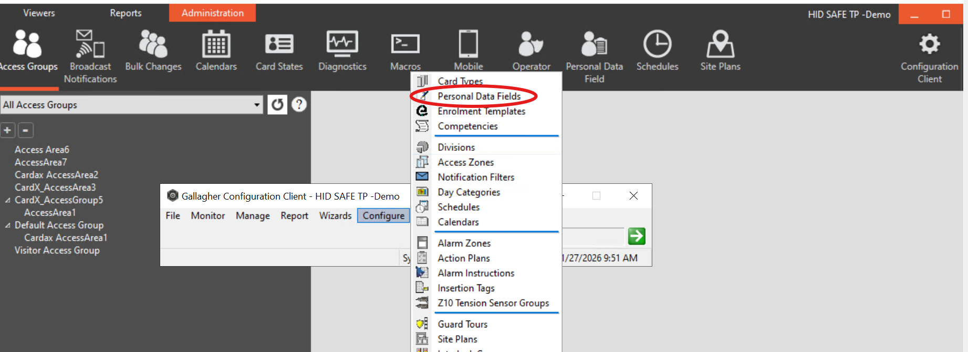Click the help question mark icon

[299, 105]
